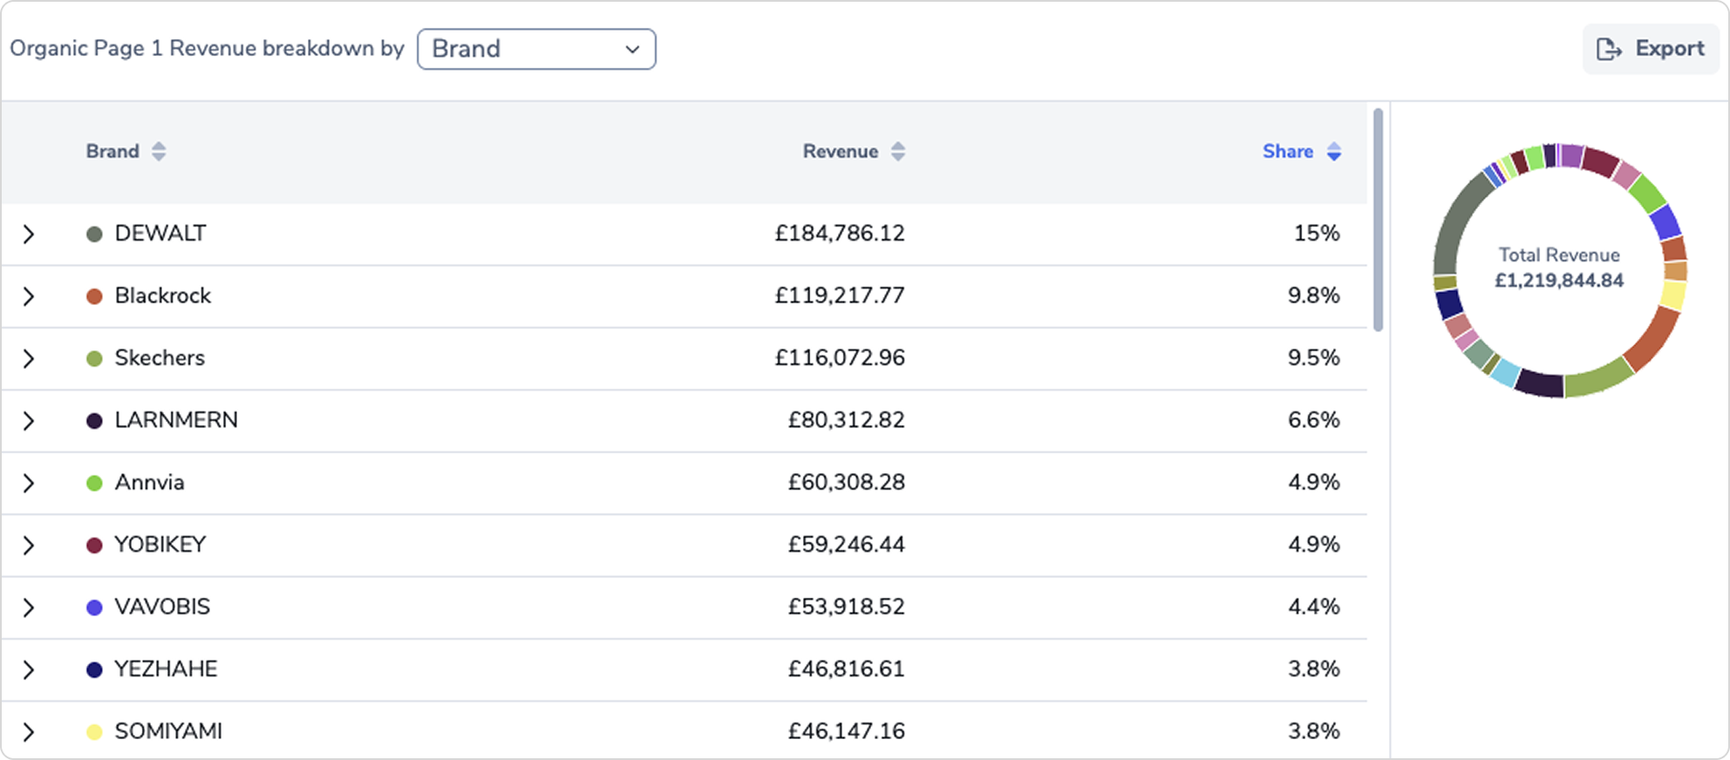This screenshot has height=760, width=1730.
Task: Click the 9.5% share value
Action: tap(1314, 358)
